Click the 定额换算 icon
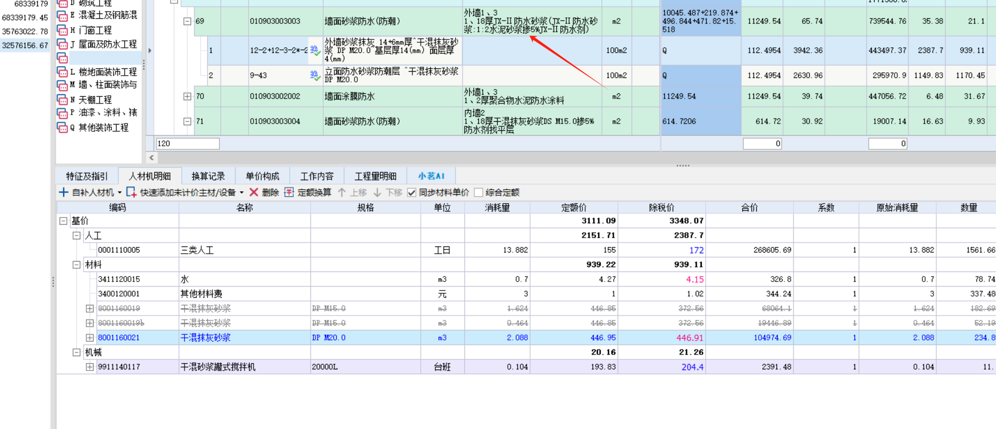The height and width of the screenshot is (429, 996). 289,193
